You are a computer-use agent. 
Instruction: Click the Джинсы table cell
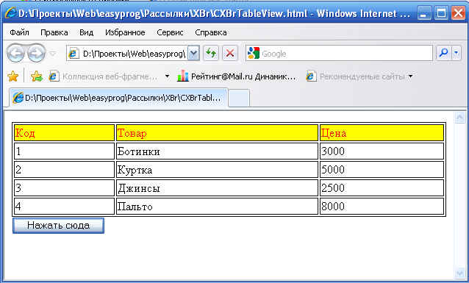point(217,188)
